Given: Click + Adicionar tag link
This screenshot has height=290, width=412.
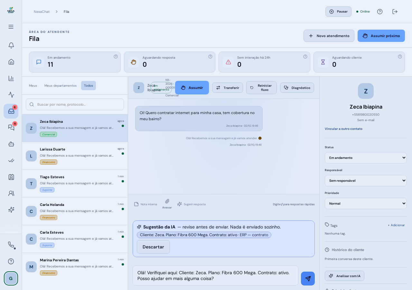Looking at the screenshot, I should [396, 225].
